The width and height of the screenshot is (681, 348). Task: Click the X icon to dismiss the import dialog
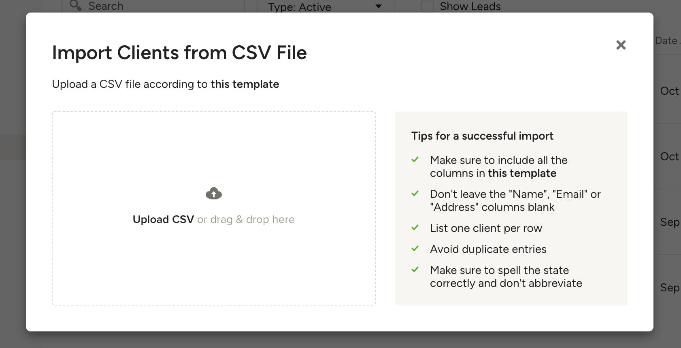coord(621,45)
